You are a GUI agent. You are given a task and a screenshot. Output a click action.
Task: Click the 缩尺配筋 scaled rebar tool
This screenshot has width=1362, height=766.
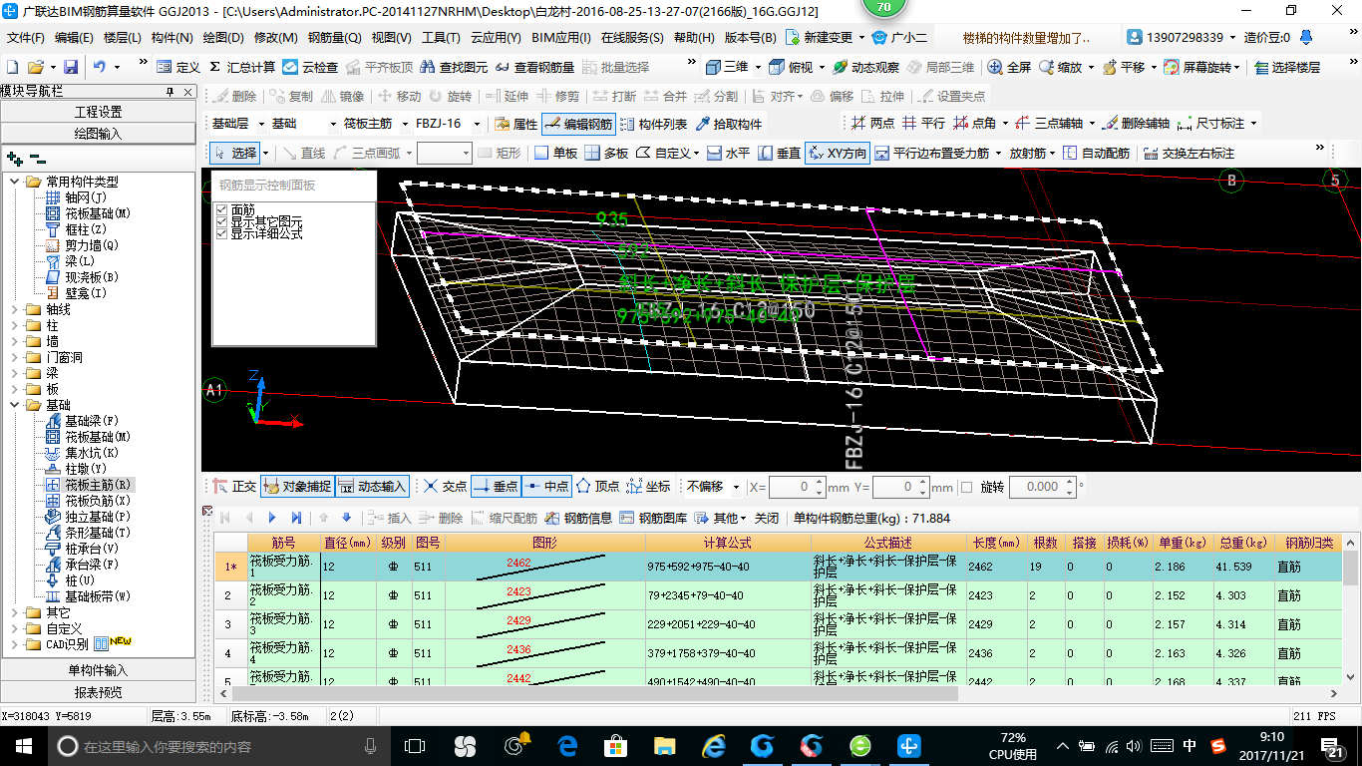point(504,518)
